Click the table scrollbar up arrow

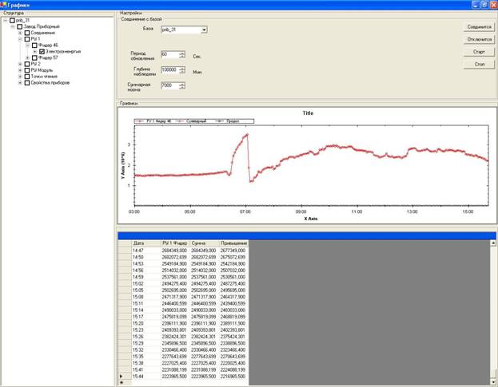click(x=493, y=243)
